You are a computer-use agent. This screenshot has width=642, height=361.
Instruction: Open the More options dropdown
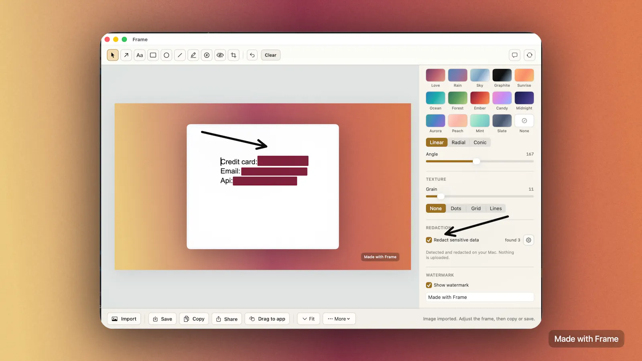pos(339,319)
